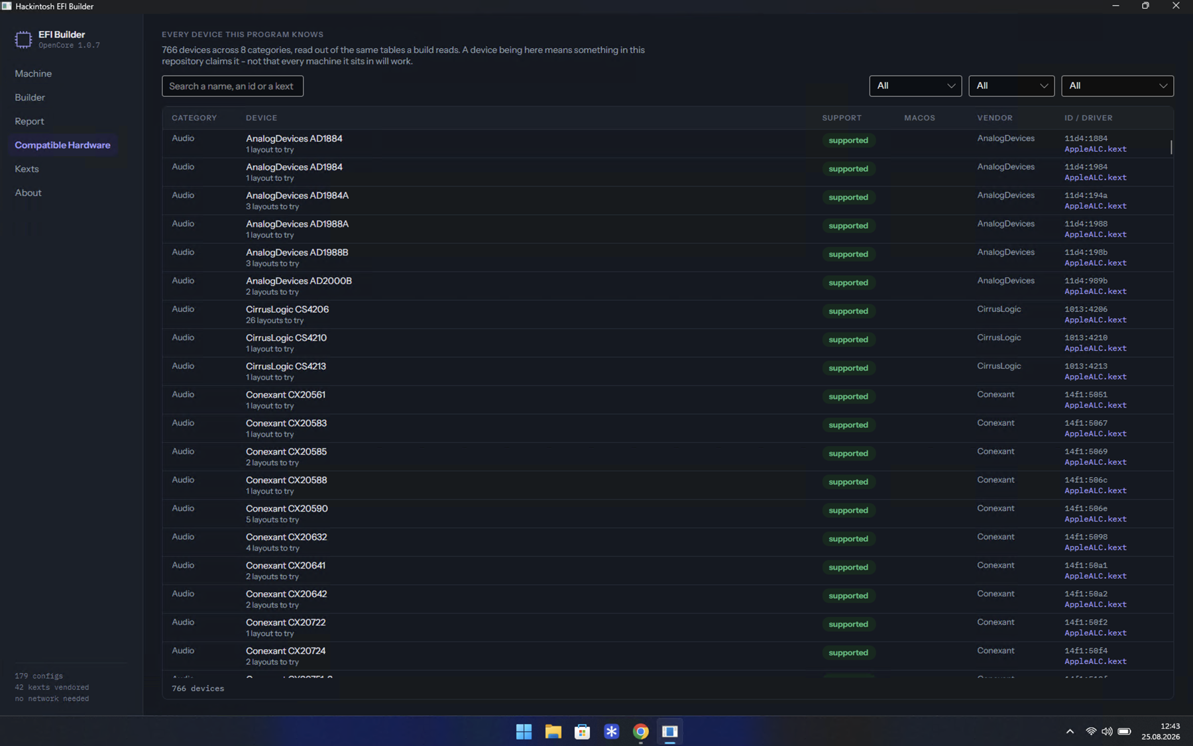Click the supported badge for Conexant CX20632
The image size is (1193, 746).
(x=848, y=539)
